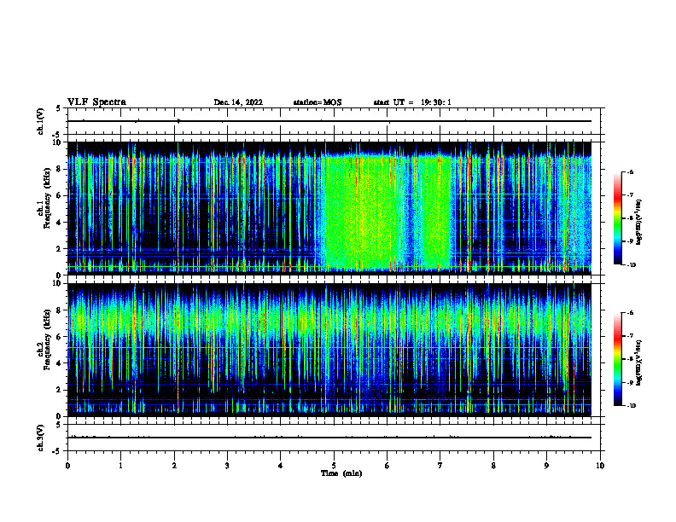
Task: Click the "Time (min)" axis label
Action: pos(341,473)
